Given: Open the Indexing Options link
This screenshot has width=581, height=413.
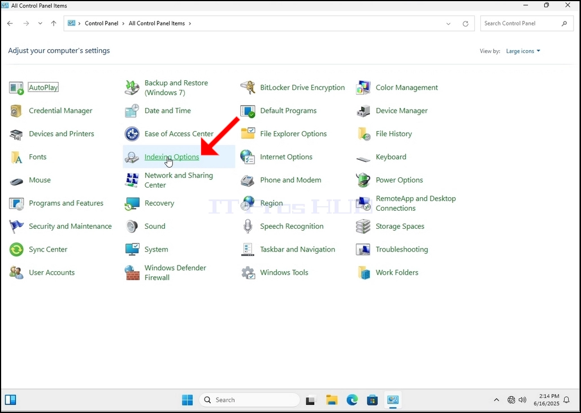Looking at the screenshot, I should [172, 156].
